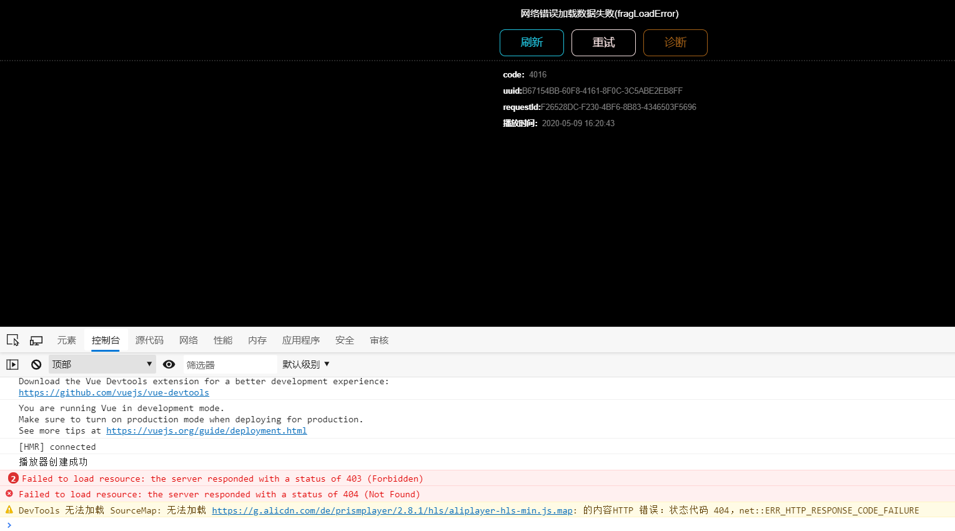The image size is (955, 531).
Task: Click the requestId value F26528DC-F230-4BF6-8B83-4346503F5696
Action: click(618, 107)
